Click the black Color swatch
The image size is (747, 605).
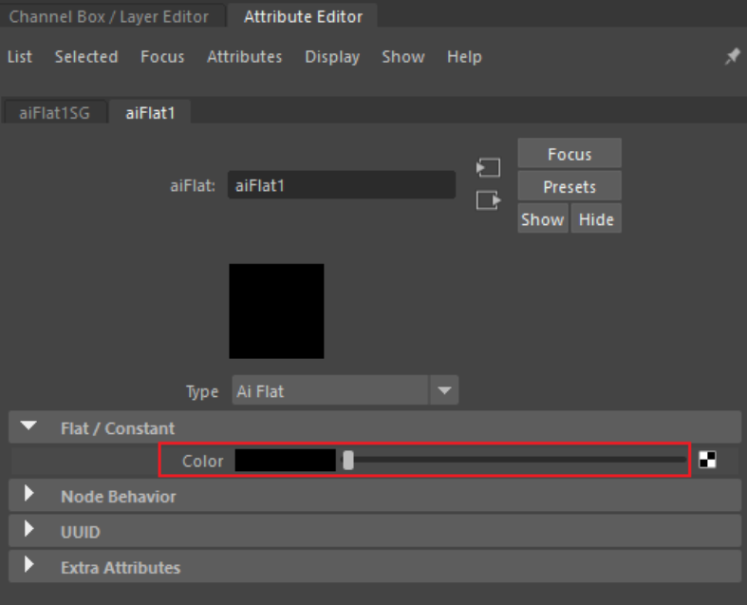286,460
